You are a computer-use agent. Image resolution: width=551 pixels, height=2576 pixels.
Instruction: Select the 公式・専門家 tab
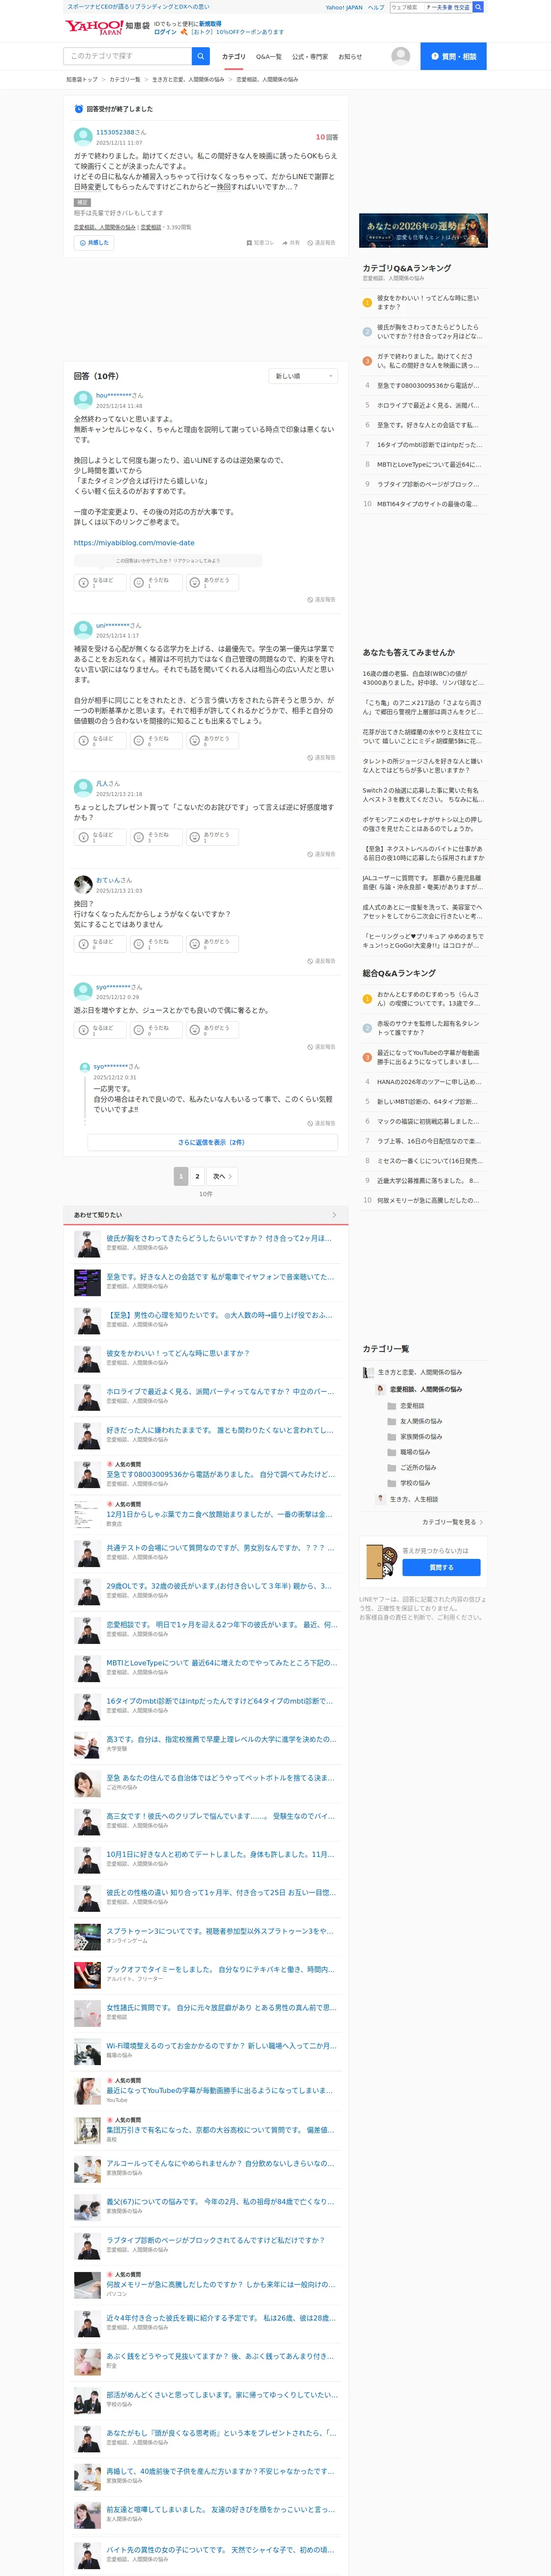[x=310, y=57]
